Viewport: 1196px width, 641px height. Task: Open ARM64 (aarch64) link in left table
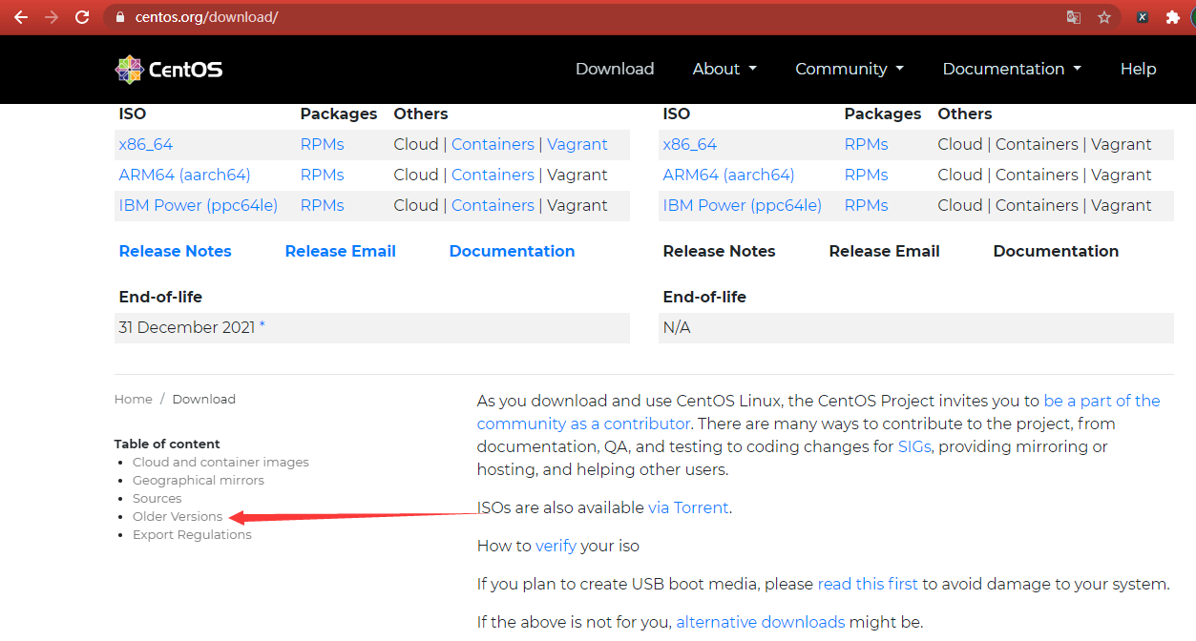[184, 175]
